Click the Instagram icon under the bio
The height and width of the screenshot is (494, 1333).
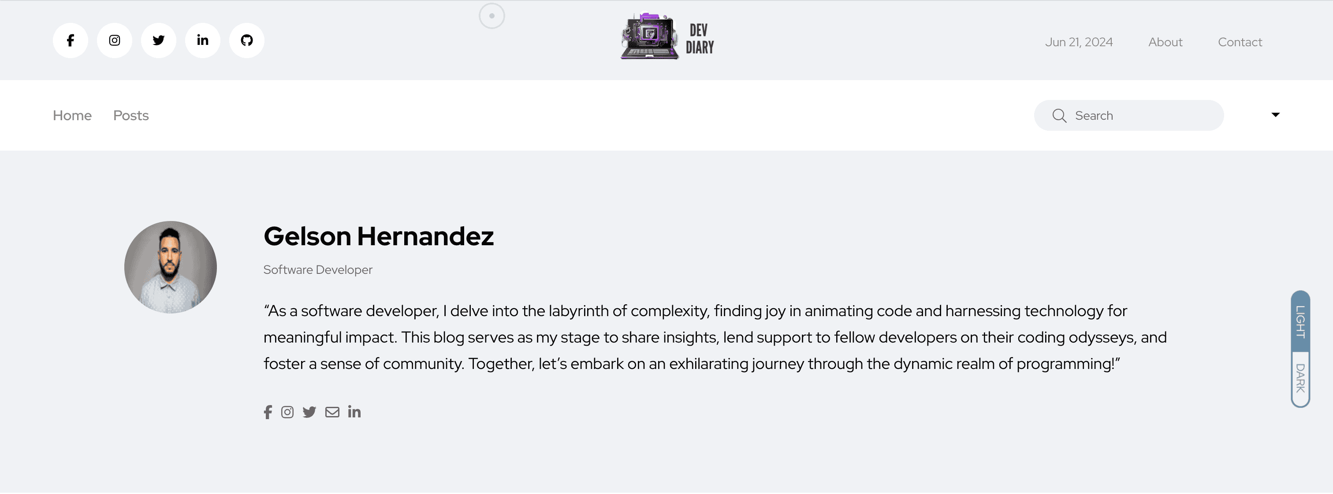[287, 412]
